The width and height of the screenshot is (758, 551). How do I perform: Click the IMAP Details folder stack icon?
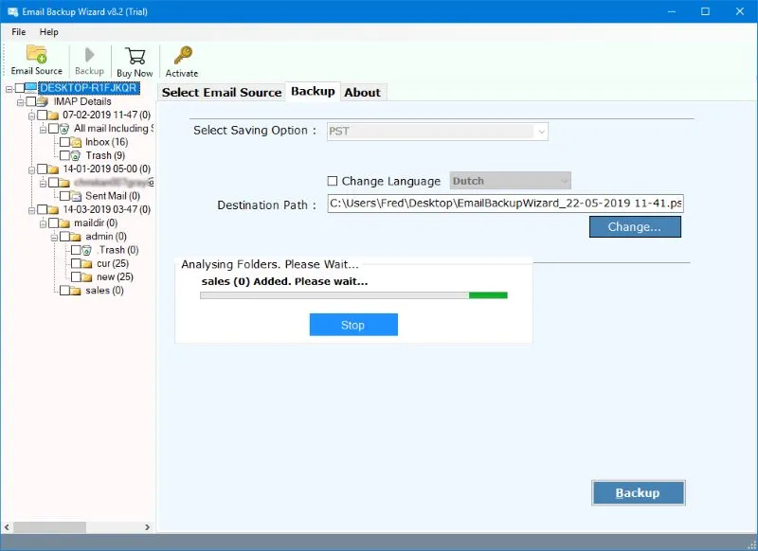(43, 101)
